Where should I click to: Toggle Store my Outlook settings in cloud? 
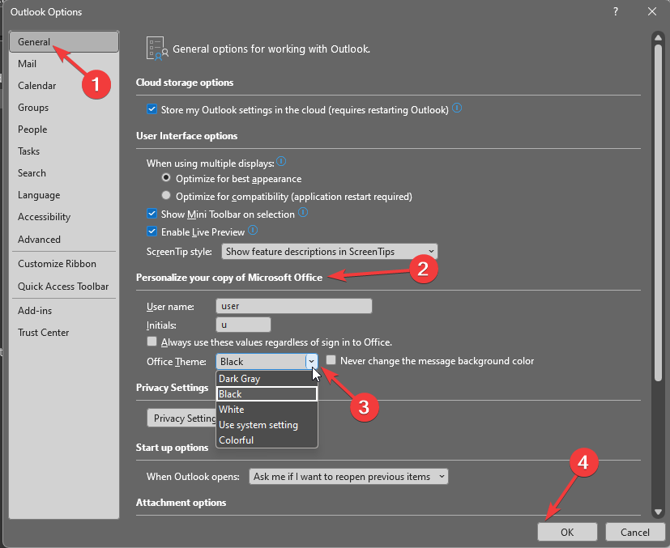point(151,109)
